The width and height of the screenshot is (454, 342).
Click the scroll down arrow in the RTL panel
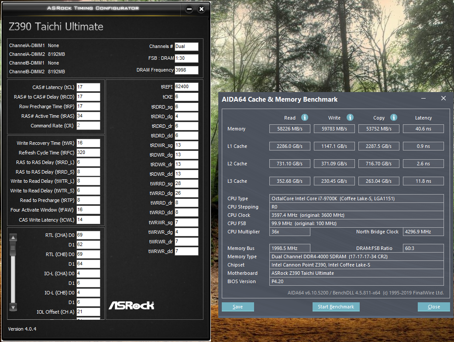(x=13, y=307)
